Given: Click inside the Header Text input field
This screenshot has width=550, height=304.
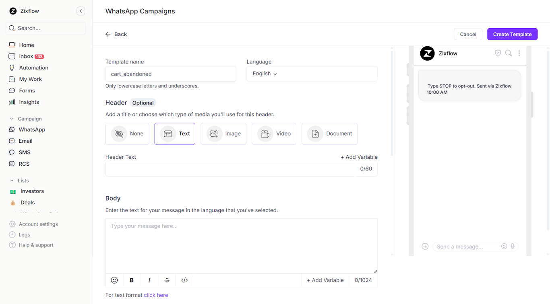Looking at the screenshot, I should (230, 168).
